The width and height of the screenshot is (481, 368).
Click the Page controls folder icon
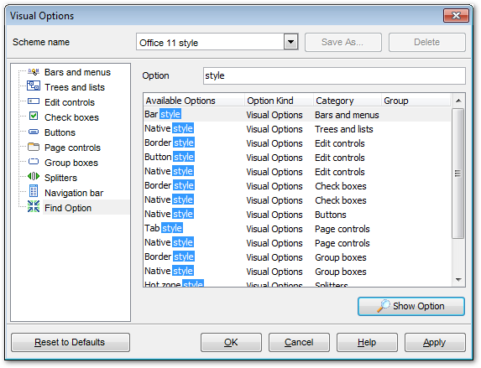pos(34,147)
